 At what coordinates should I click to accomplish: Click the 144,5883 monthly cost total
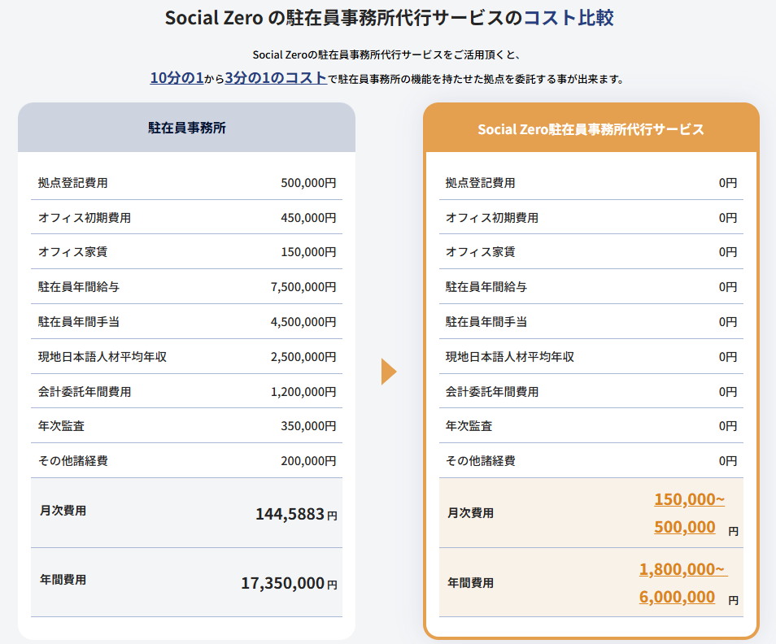point(290,514)
